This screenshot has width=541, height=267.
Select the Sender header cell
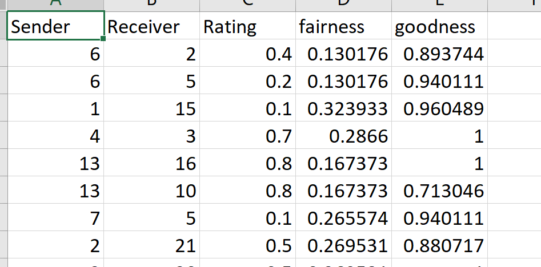pyautogui.click(x=55, y=26)
